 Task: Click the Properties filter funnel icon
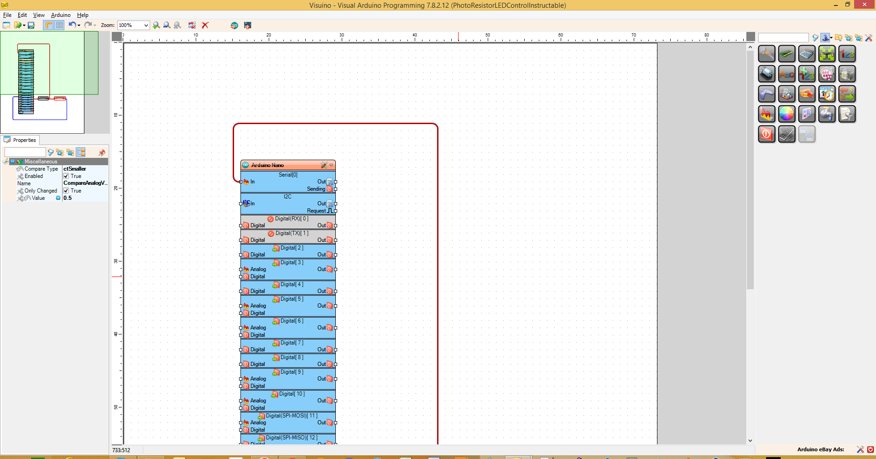pos(51,152)
